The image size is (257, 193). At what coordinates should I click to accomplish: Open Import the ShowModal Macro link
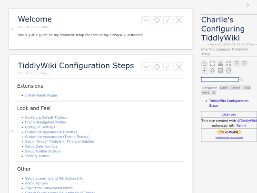click(49, 188)
